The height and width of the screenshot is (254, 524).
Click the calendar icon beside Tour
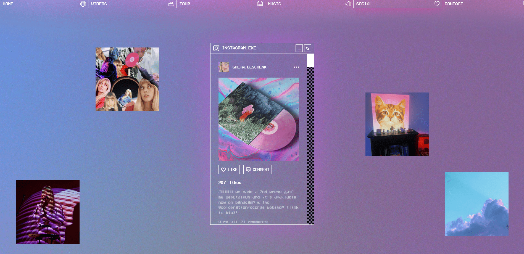point(260,4)
